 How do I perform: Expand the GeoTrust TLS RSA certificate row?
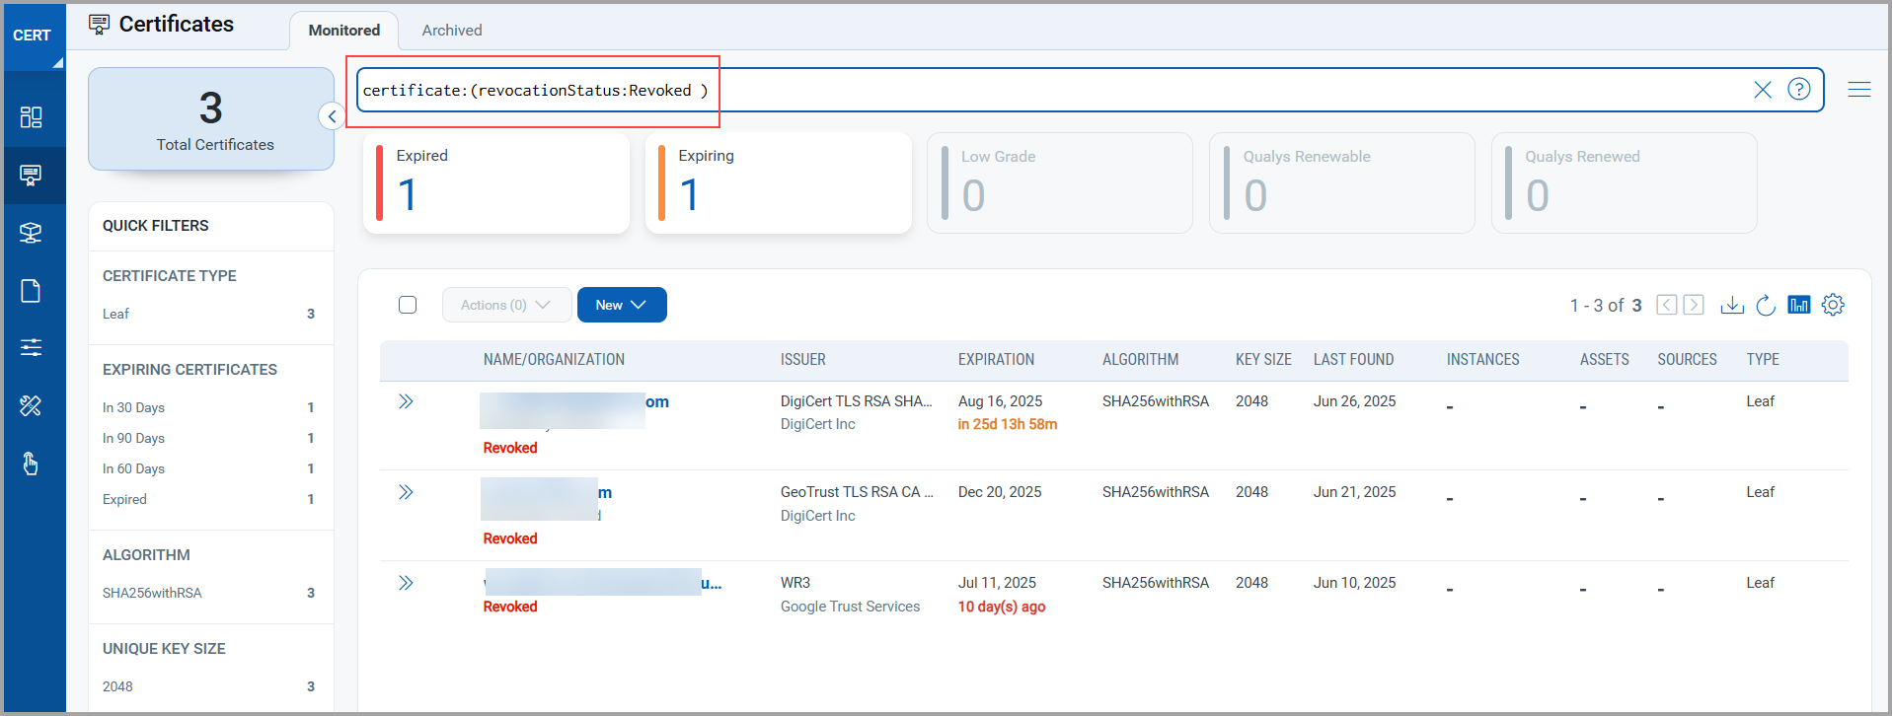406,492
